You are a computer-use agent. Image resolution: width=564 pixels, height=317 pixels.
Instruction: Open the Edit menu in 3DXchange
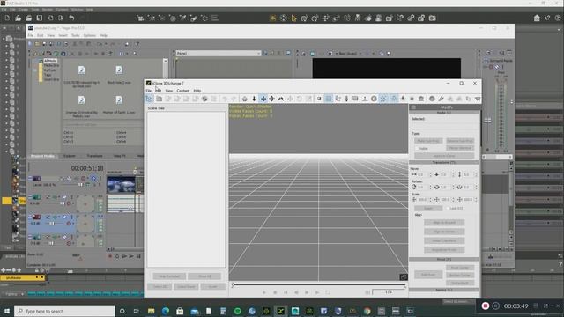159,91
